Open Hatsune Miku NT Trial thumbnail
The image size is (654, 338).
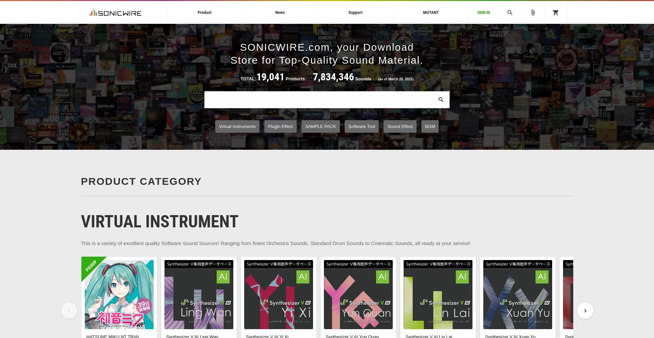coord(119,295)
